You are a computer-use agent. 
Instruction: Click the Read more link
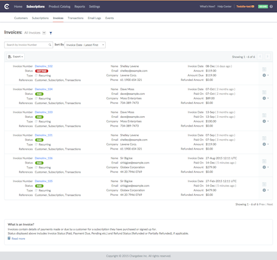click(x=18, y=239)
